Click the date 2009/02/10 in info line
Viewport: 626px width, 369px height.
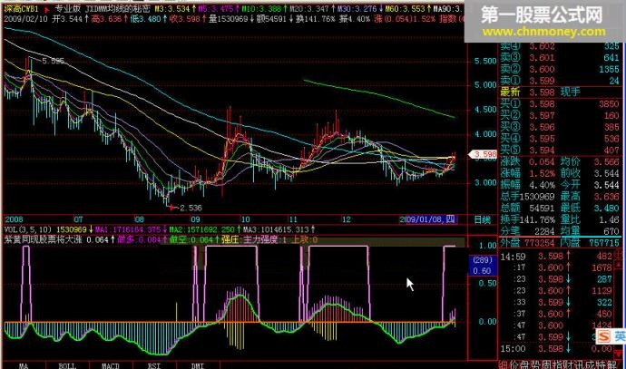(x=25, y=19)
